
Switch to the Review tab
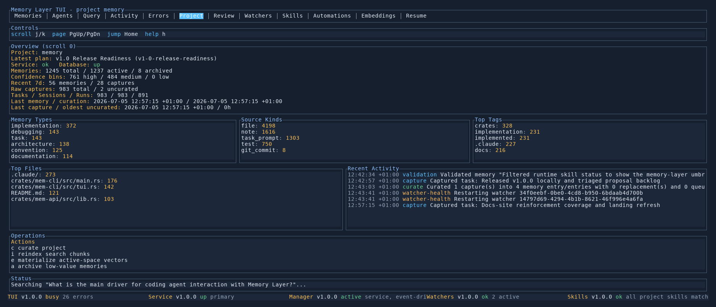point(224,16)
